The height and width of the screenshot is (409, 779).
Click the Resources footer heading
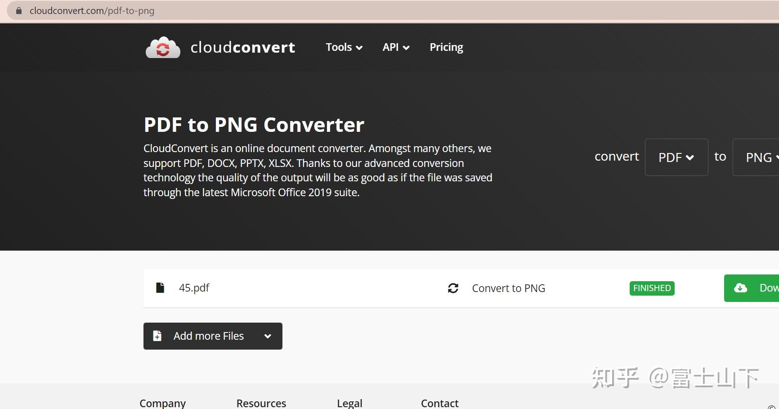click(261, 403)
